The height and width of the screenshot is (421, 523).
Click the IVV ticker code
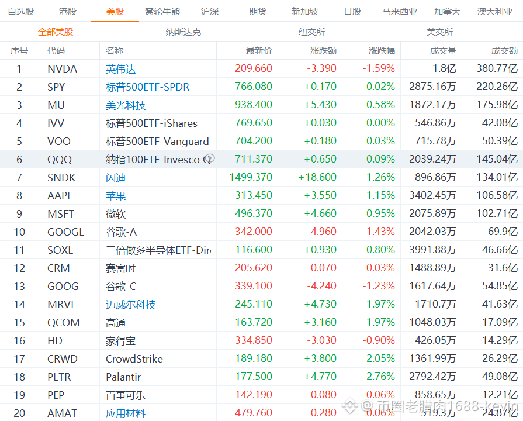tap(56, 123)
